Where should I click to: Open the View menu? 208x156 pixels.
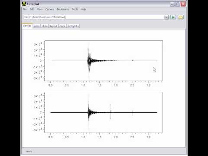(39, 9)
